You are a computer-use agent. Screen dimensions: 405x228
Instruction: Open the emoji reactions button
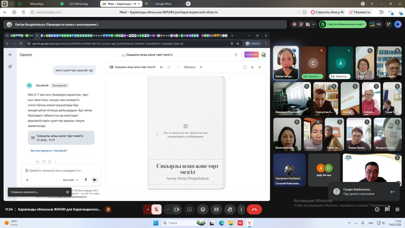(203, 210)
